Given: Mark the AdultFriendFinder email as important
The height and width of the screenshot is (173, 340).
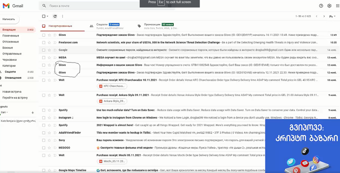Looking at the screenshot, I should pos(55,133).
